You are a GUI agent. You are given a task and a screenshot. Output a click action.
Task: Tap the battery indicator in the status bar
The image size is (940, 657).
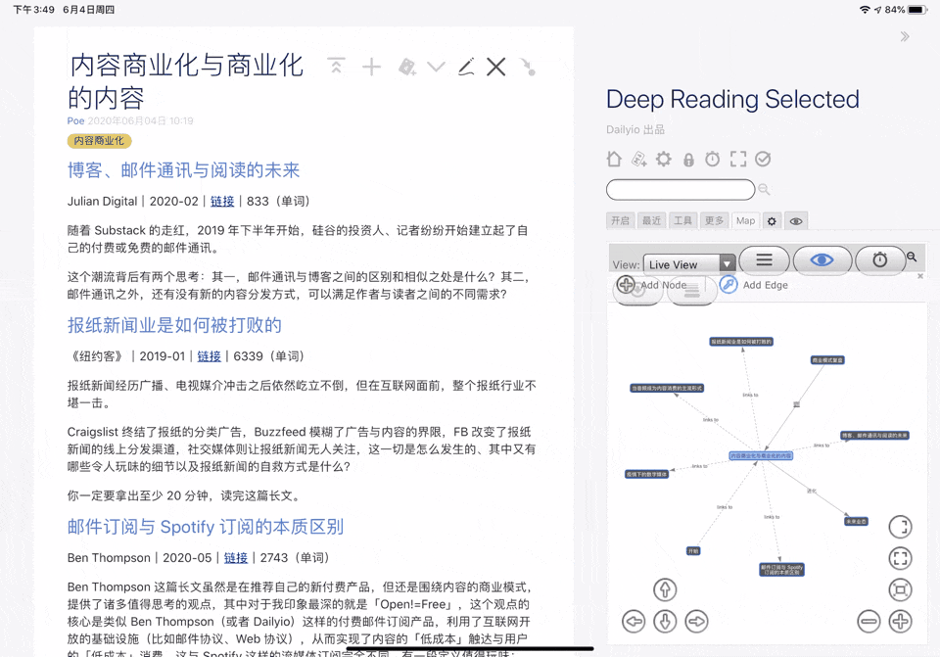point(917,10)
